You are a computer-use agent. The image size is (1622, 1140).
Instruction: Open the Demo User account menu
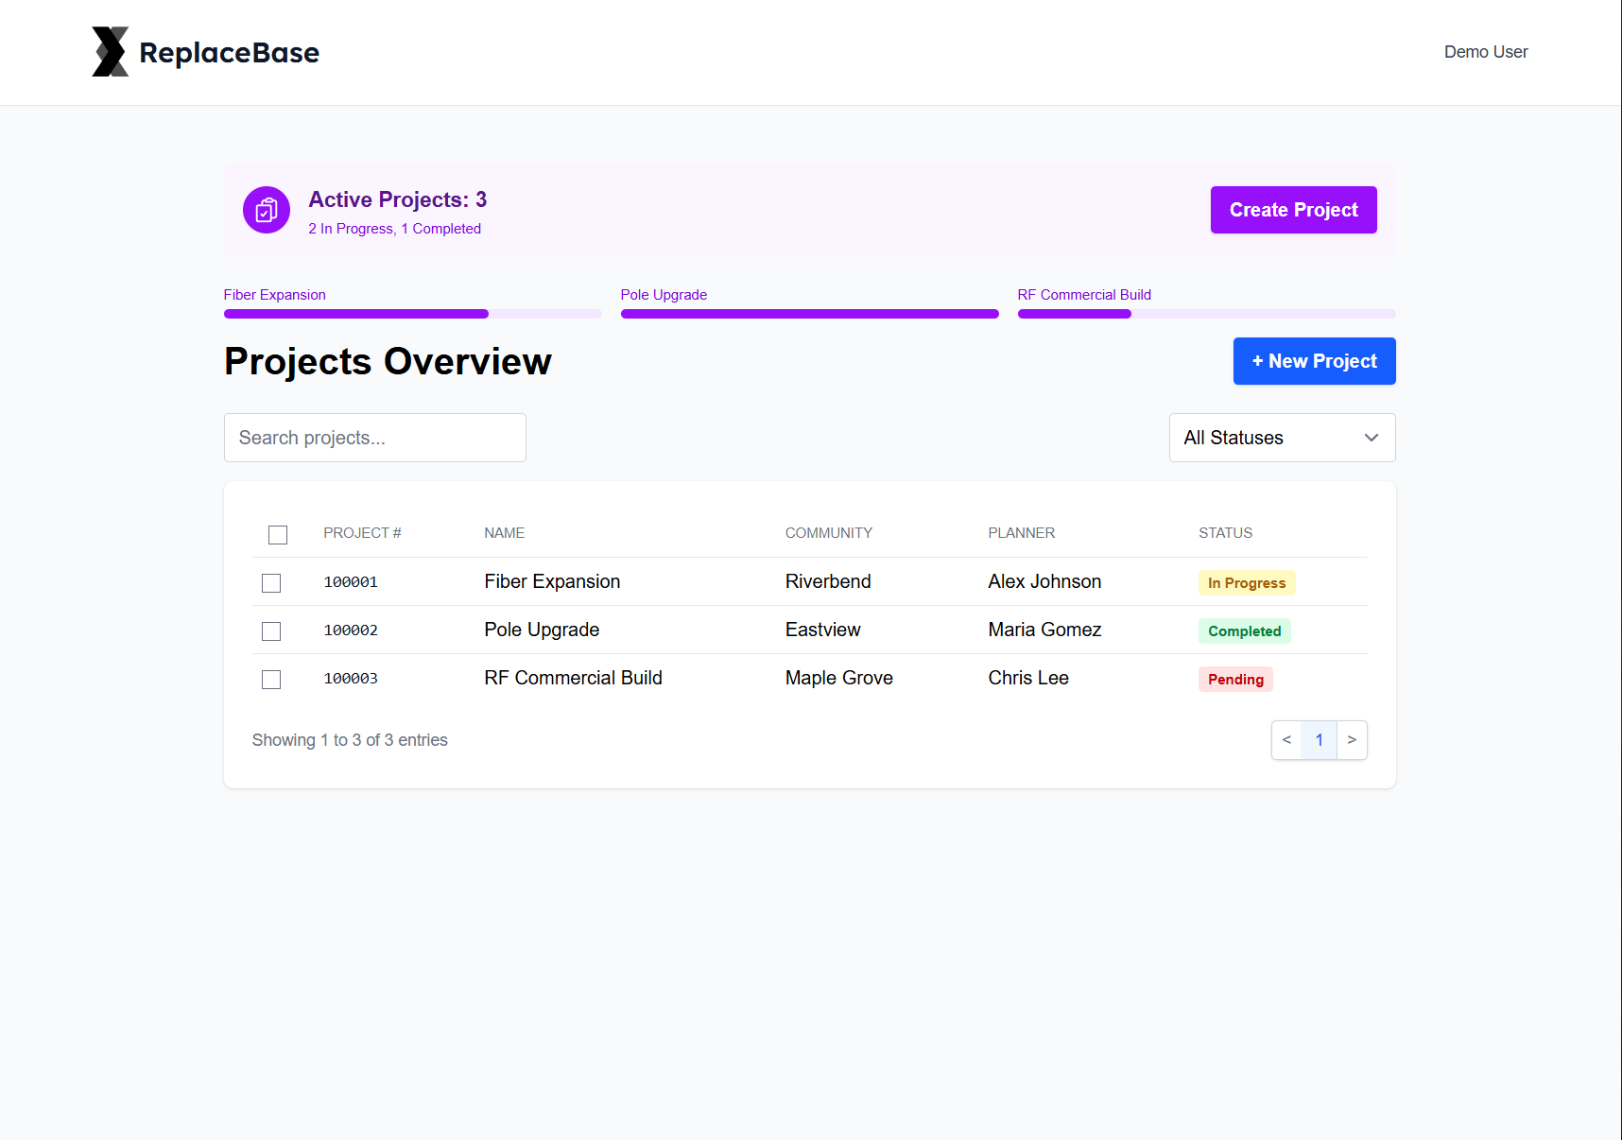pyautogui.click(x=1485, y=52)
